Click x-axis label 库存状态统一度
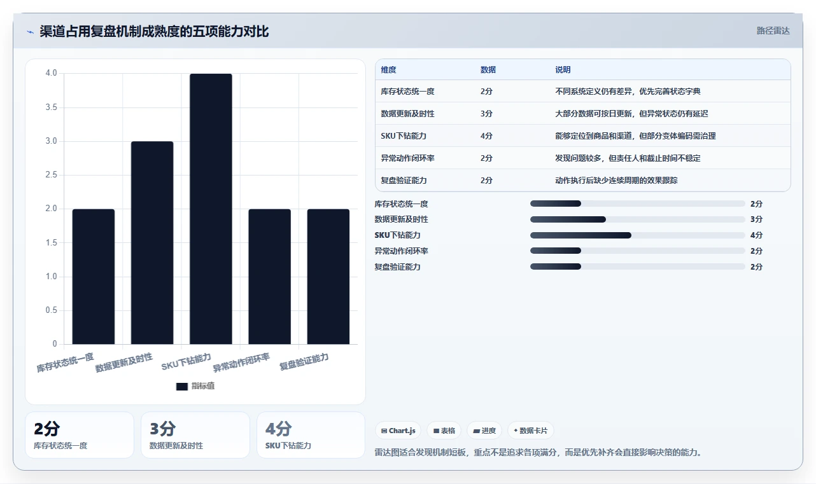 click(65, 363)
